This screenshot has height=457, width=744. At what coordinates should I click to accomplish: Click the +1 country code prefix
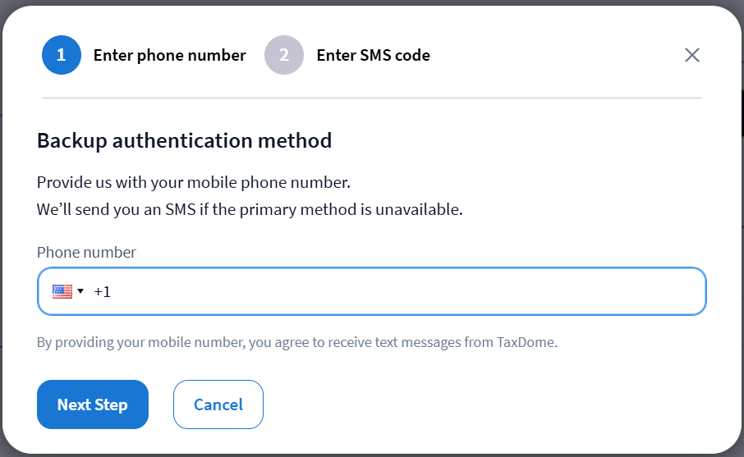pyautogui.click(x=102, y=291)
